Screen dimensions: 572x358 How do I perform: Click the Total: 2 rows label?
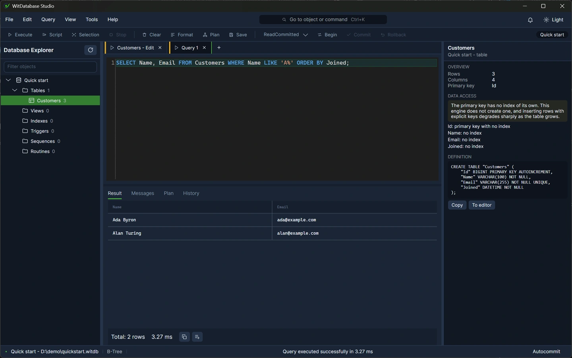pyautogui.click(x=128, y=337)
